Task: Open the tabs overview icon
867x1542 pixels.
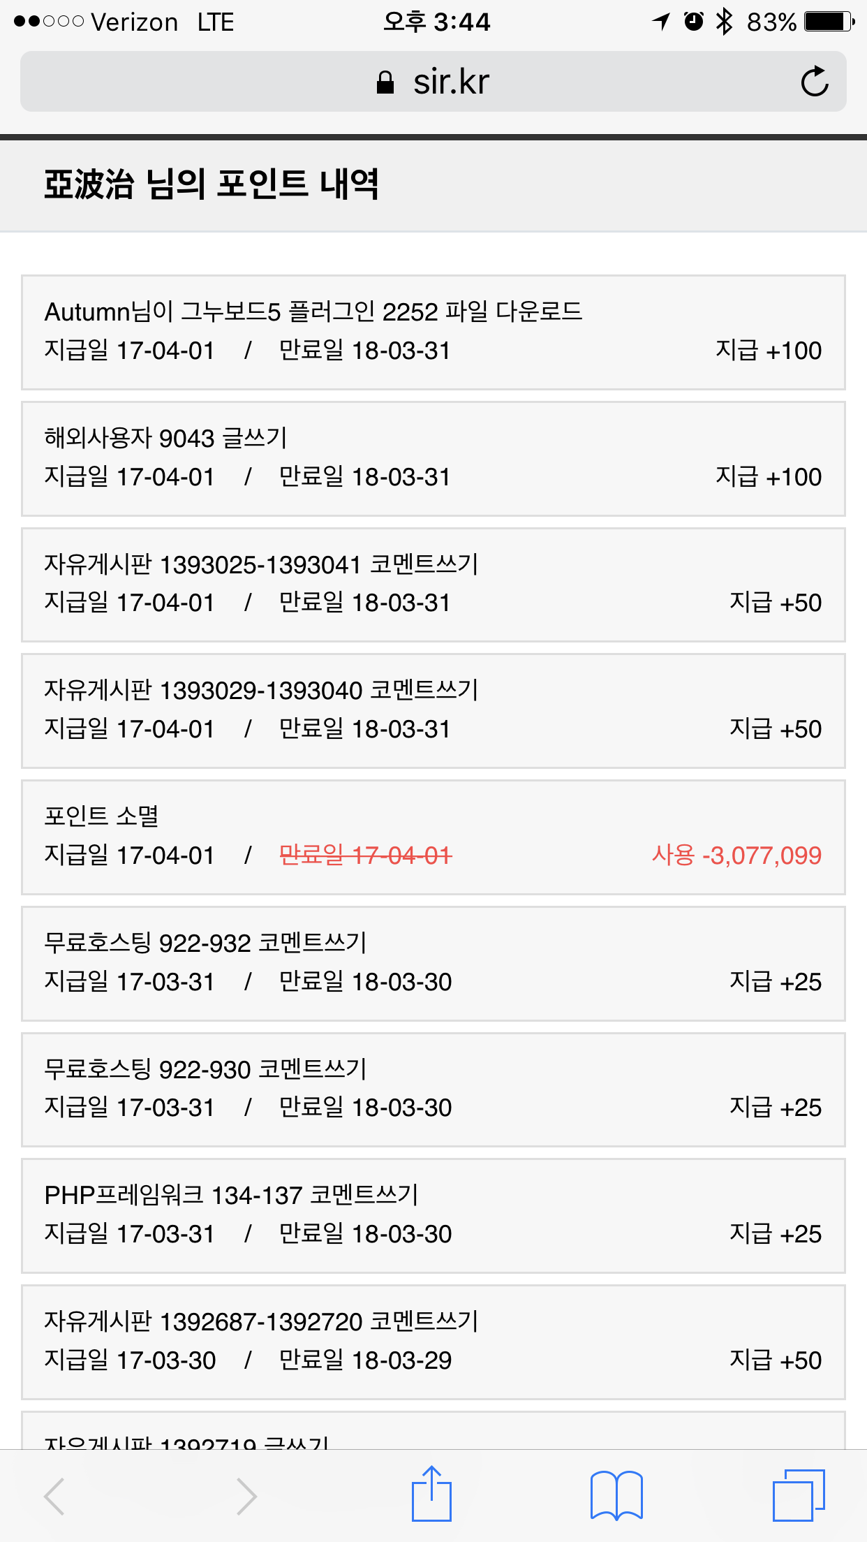Action: pos(798,1495)
